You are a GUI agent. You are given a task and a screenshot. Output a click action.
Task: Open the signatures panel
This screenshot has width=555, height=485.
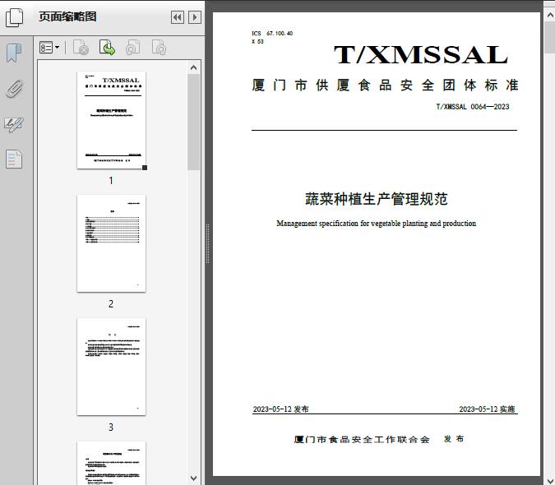[x=14, y=124]
